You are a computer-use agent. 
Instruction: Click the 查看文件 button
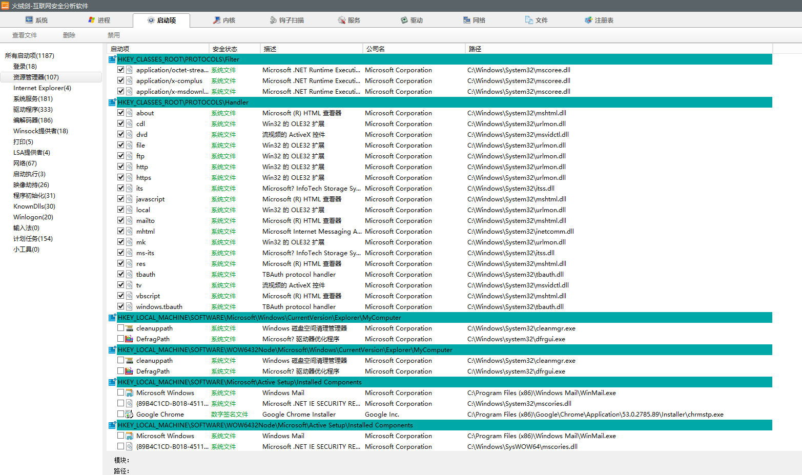pyautogui.click(x=25, y=35)
